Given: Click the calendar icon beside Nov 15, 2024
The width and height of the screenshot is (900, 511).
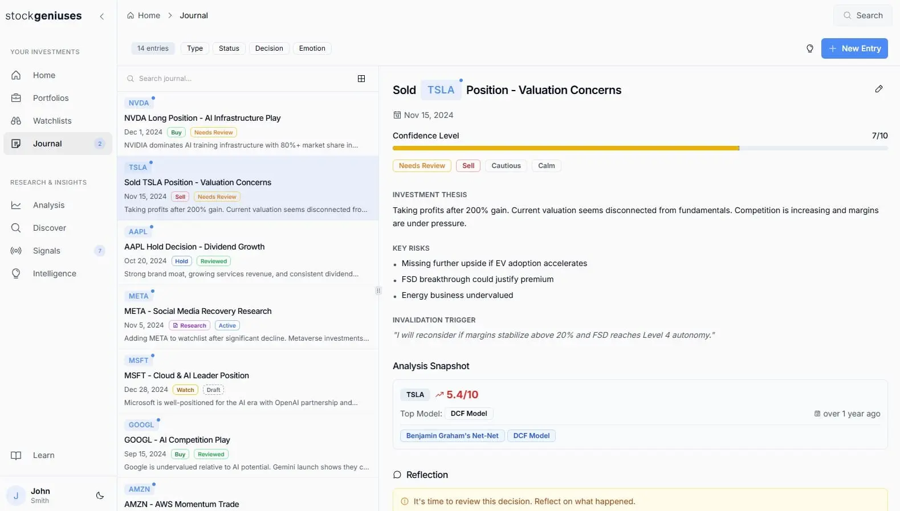Looking at the screenshot, I should point(397,115).
